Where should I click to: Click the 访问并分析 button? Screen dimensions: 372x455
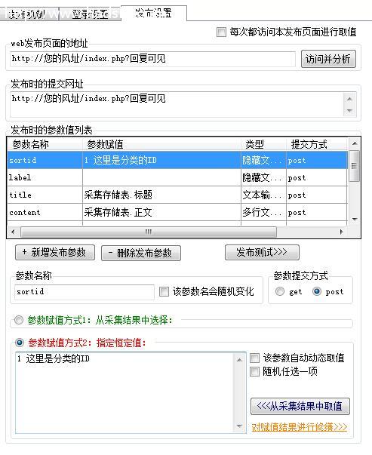point(328,59)
